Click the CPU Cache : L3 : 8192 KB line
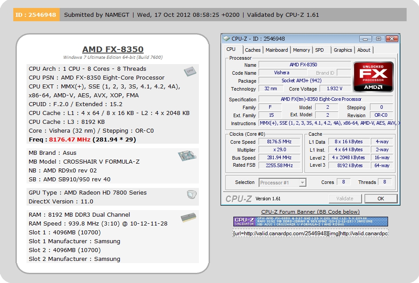 67,122
